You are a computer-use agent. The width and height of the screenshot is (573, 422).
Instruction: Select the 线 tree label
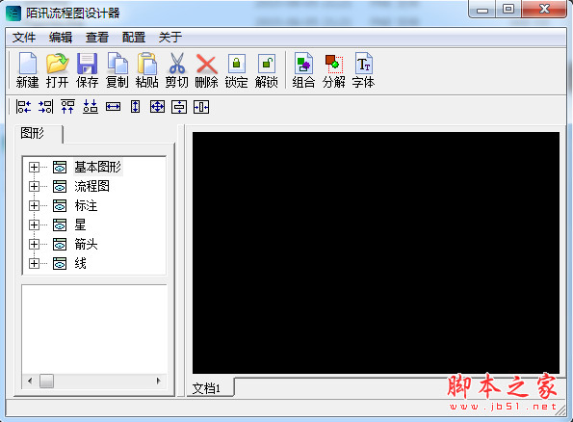pyautogui.click(x=80, y=263)
